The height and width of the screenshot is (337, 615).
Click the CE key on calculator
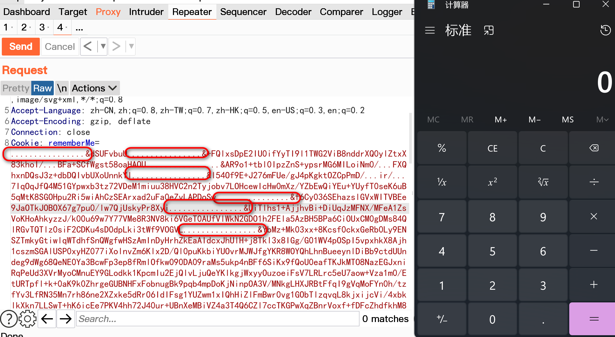[492, 148]
